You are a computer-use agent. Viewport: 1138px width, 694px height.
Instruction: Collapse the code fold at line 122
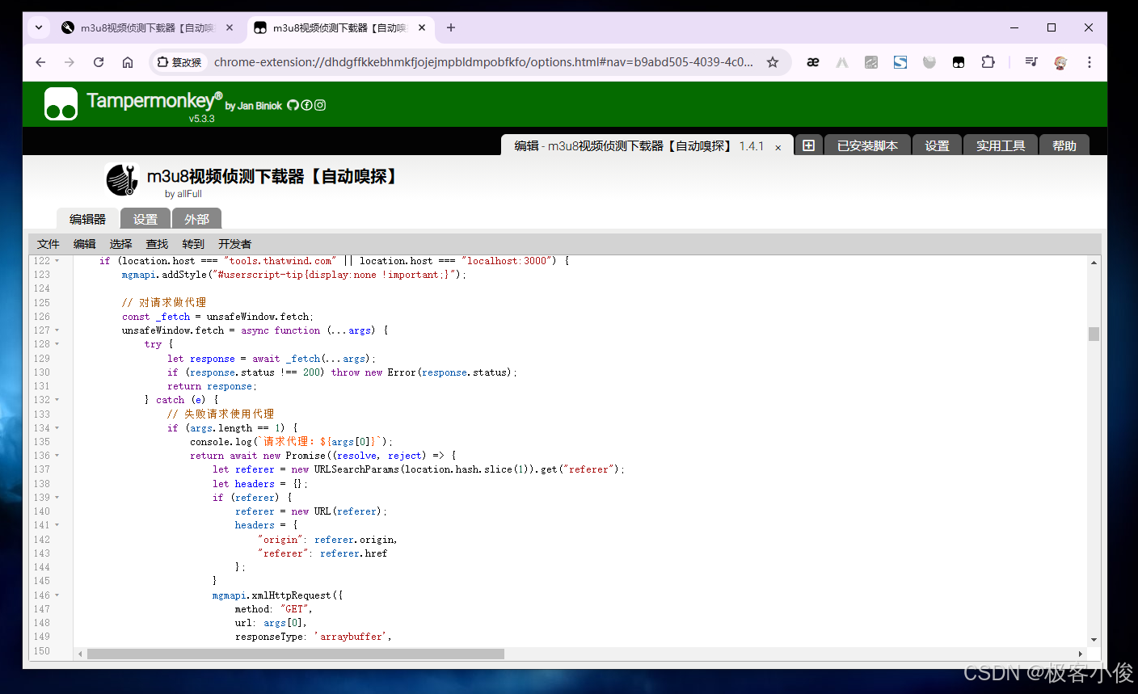(x=57, y=261)
